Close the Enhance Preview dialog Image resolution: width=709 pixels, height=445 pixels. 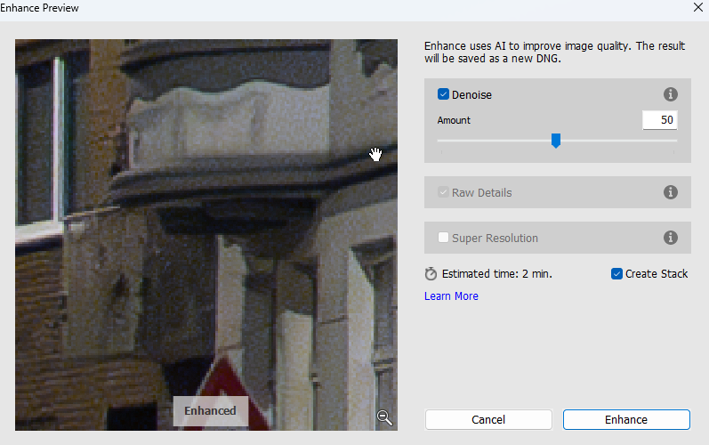[x=697, y=7]
